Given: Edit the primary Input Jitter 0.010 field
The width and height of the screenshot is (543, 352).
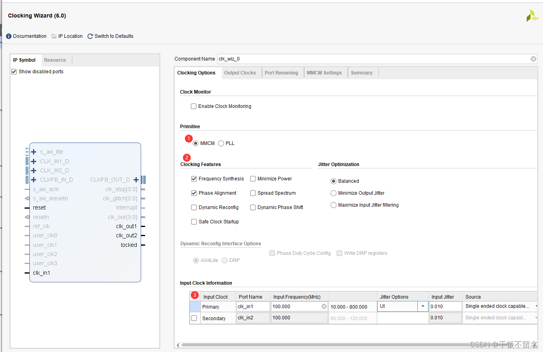Looking at the screenshot, I should tap(446, 306).
